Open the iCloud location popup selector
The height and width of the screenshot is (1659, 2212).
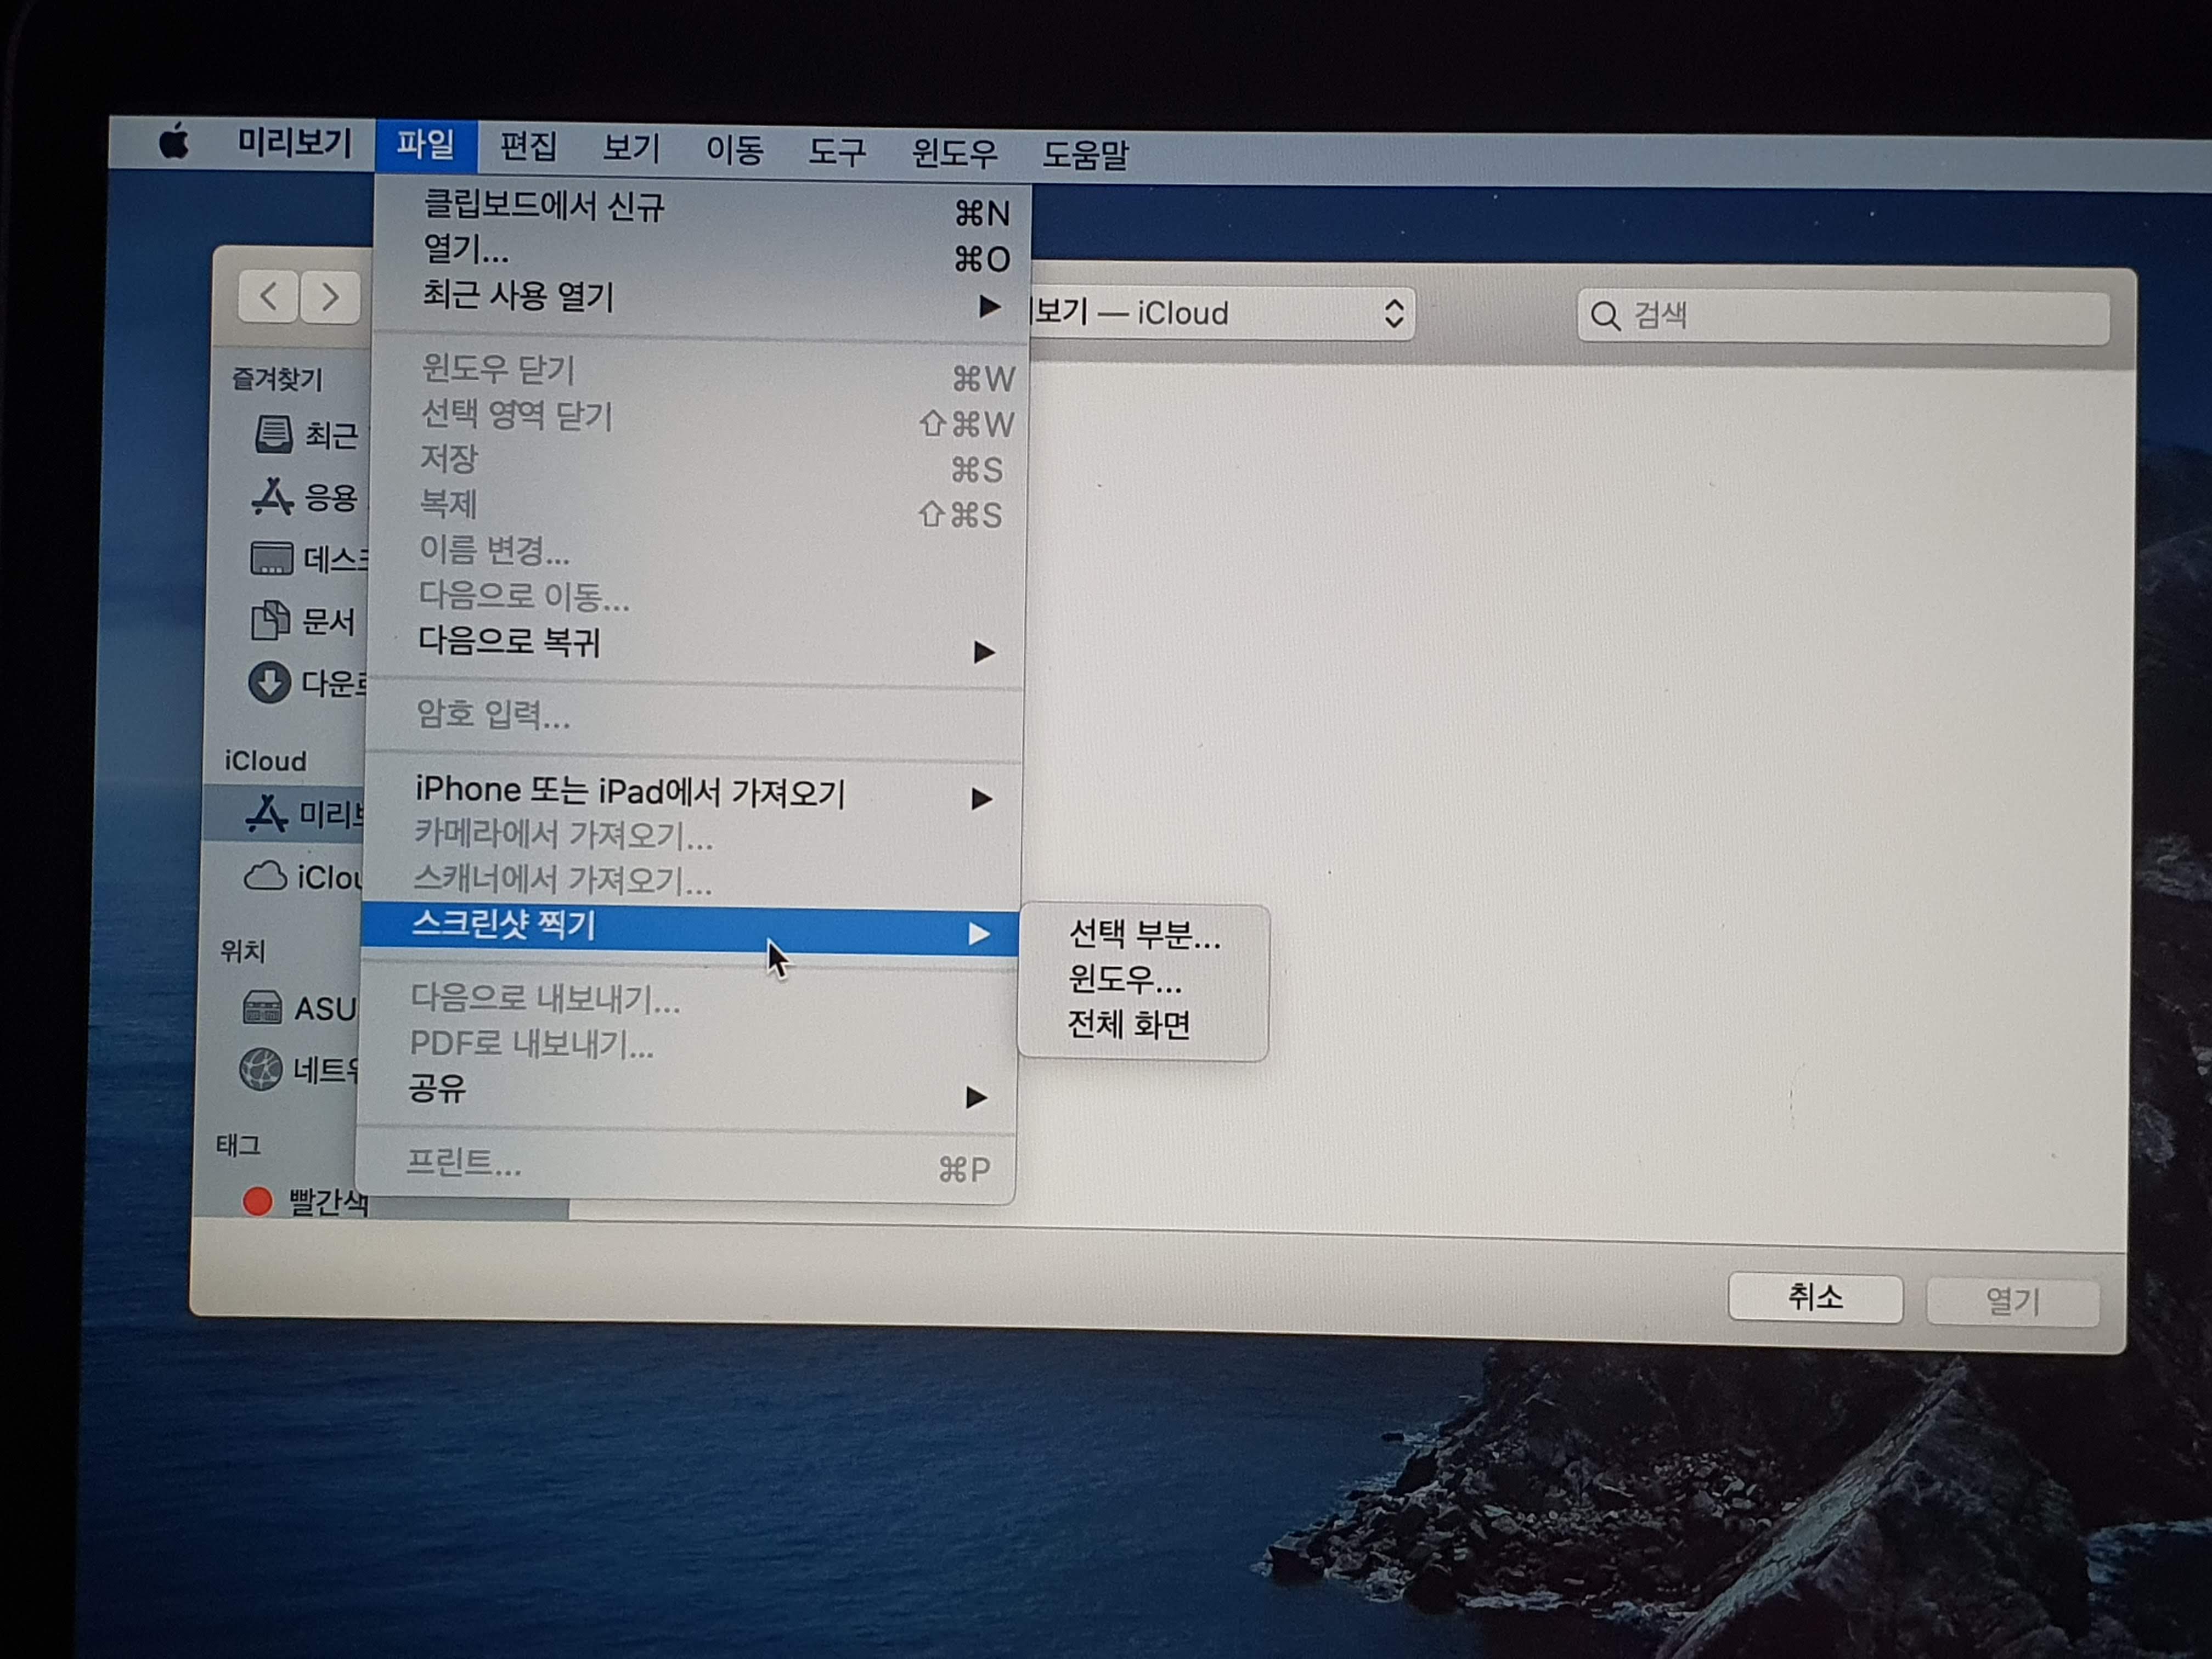1222,314
